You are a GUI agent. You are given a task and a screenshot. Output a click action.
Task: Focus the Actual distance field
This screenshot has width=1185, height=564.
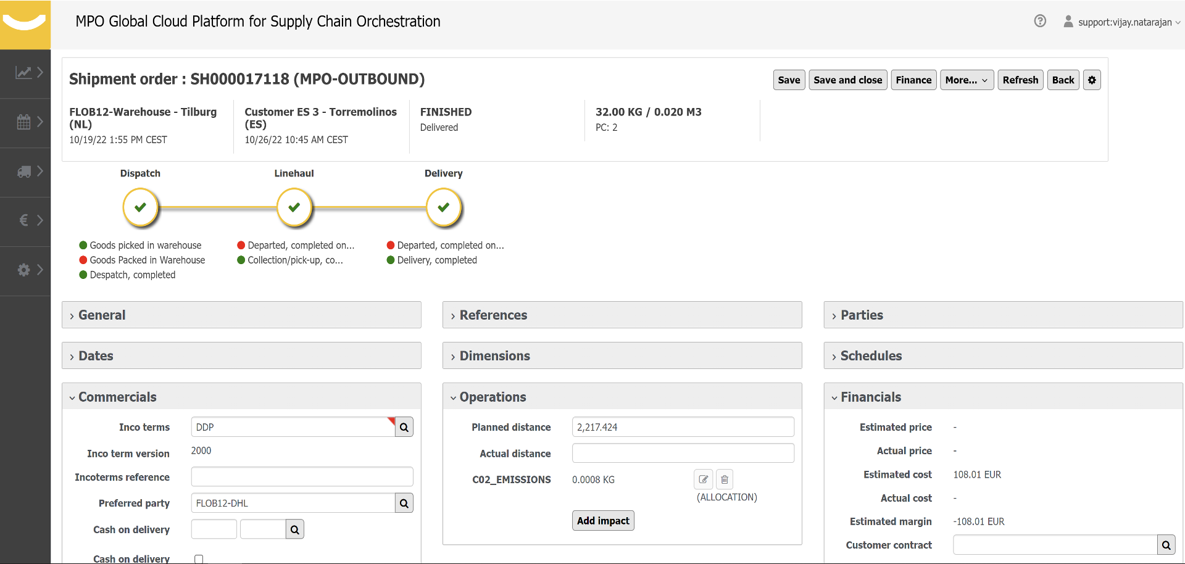[x=683, y=453]
